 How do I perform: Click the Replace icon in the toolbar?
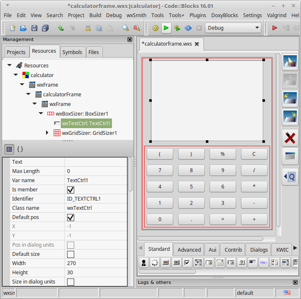[137, 28]
